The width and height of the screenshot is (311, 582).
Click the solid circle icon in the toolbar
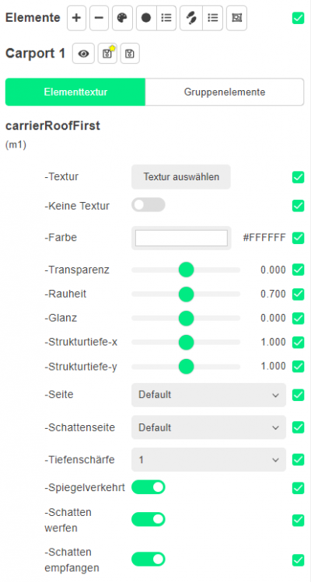coord(146,18)
